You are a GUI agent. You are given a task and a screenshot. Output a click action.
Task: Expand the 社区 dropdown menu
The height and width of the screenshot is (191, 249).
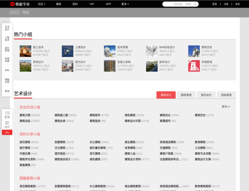click(42, 4)
